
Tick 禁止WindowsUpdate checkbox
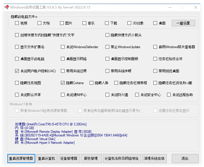107,47
